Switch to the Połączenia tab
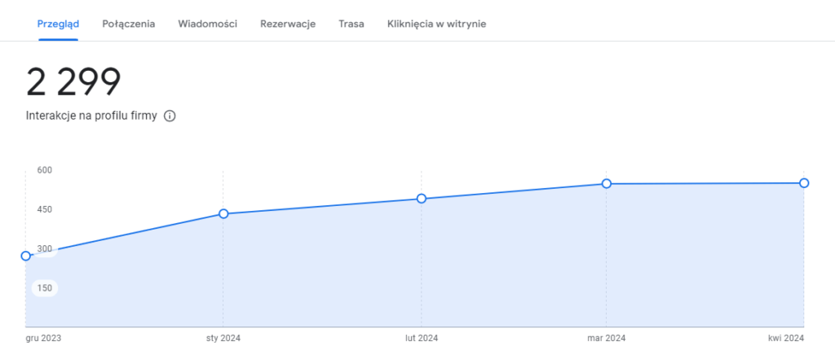 click(129, 24)
